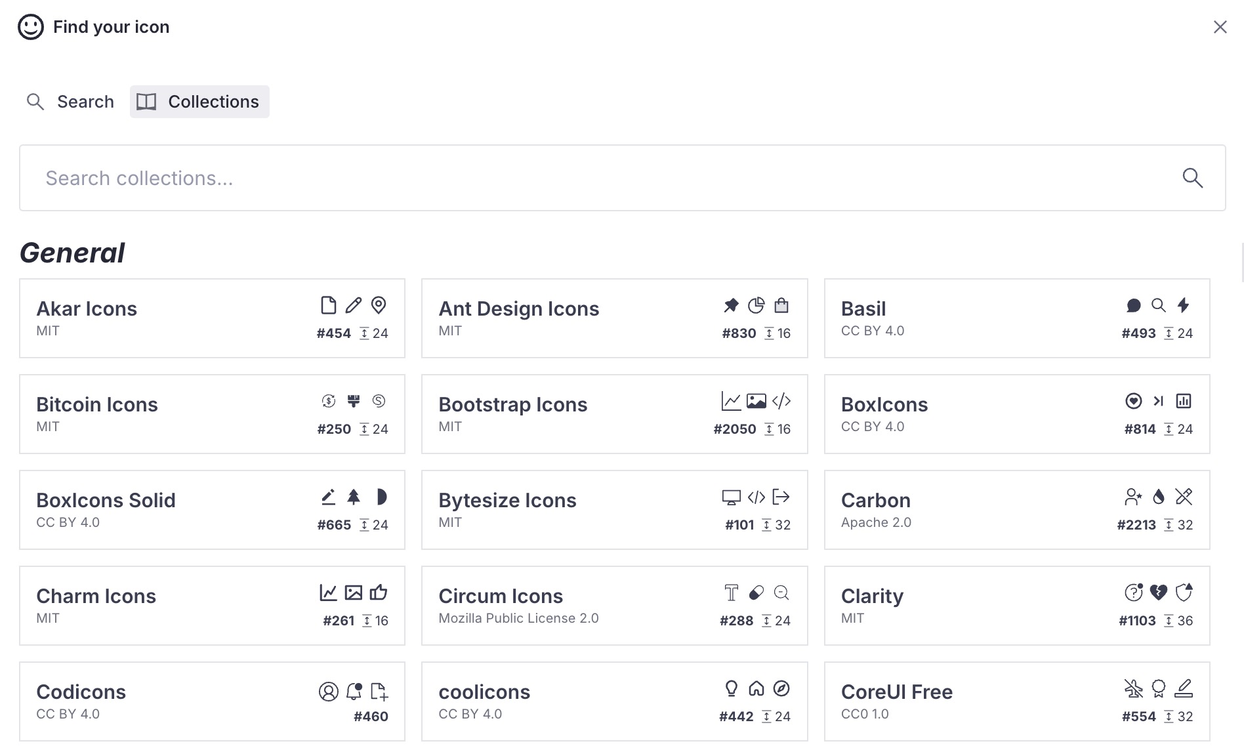Click the vertical scrollbar on the right

[x=1242, y=262]
